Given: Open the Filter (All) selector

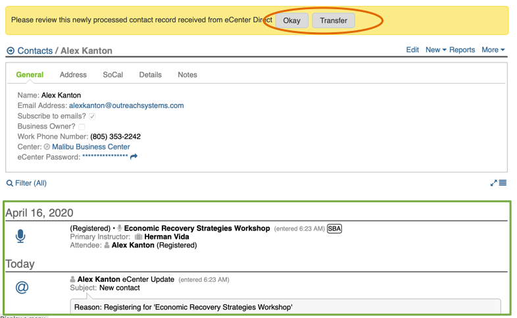Looking at the screenshot, I should click(30, 183).
